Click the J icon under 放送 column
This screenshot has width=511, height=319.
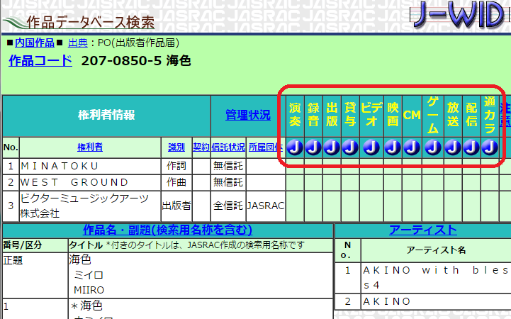pyautogui.click(x=453, y=147)
